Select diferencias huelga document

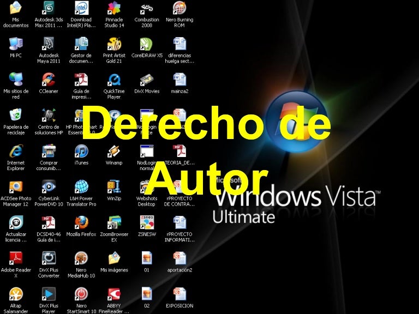point(179,44)
